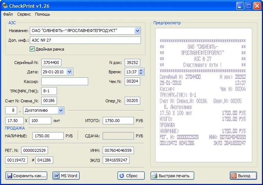
Task: Expand the Название station name dropdown
Action: click(x=137, y=31)
